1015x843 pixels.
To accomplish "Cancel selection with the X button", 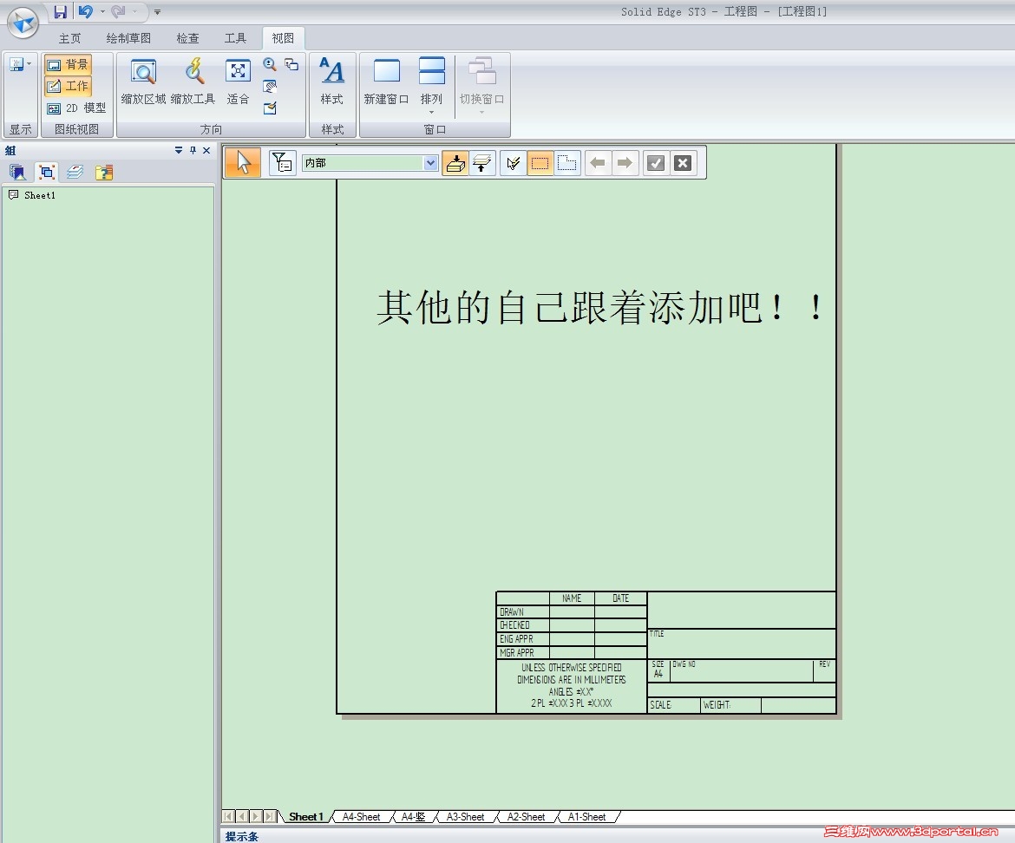I will [682, 163].
